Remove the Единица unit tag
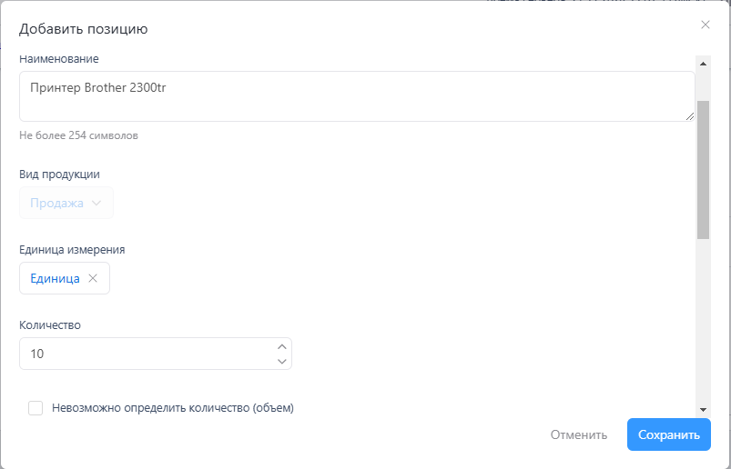 click(x=93, y=279)
